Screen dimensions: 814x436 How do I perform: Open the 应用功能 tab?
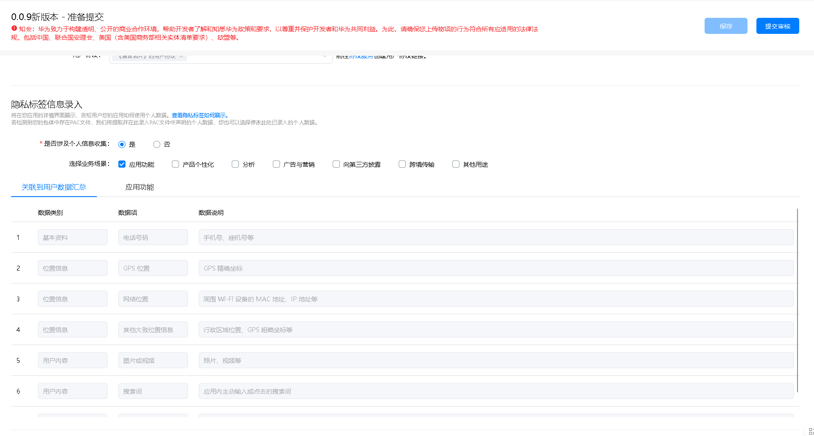click(139, 187)
